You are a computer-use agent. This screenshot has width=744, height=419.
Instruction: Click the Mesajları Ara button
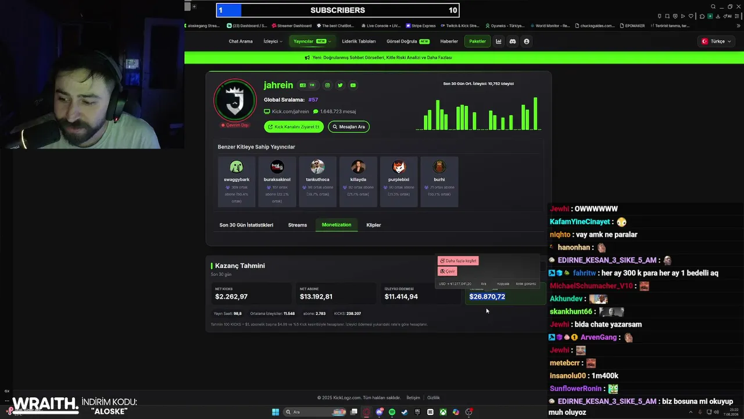[x=349, y=126]
